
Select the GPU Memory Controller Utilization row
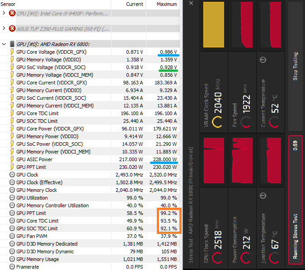coord(89,205)
